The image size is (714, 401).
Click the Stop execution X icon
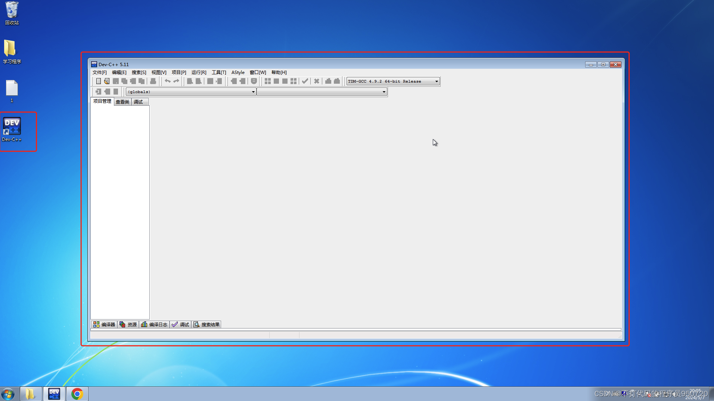pyautogui.click(x=317, y=81)
